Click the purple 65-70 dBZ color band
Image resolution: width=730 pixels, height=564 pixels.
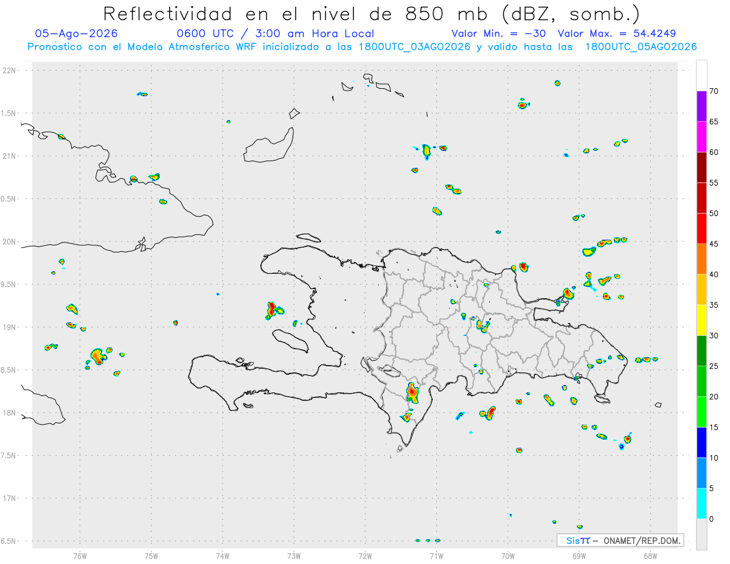701,106
